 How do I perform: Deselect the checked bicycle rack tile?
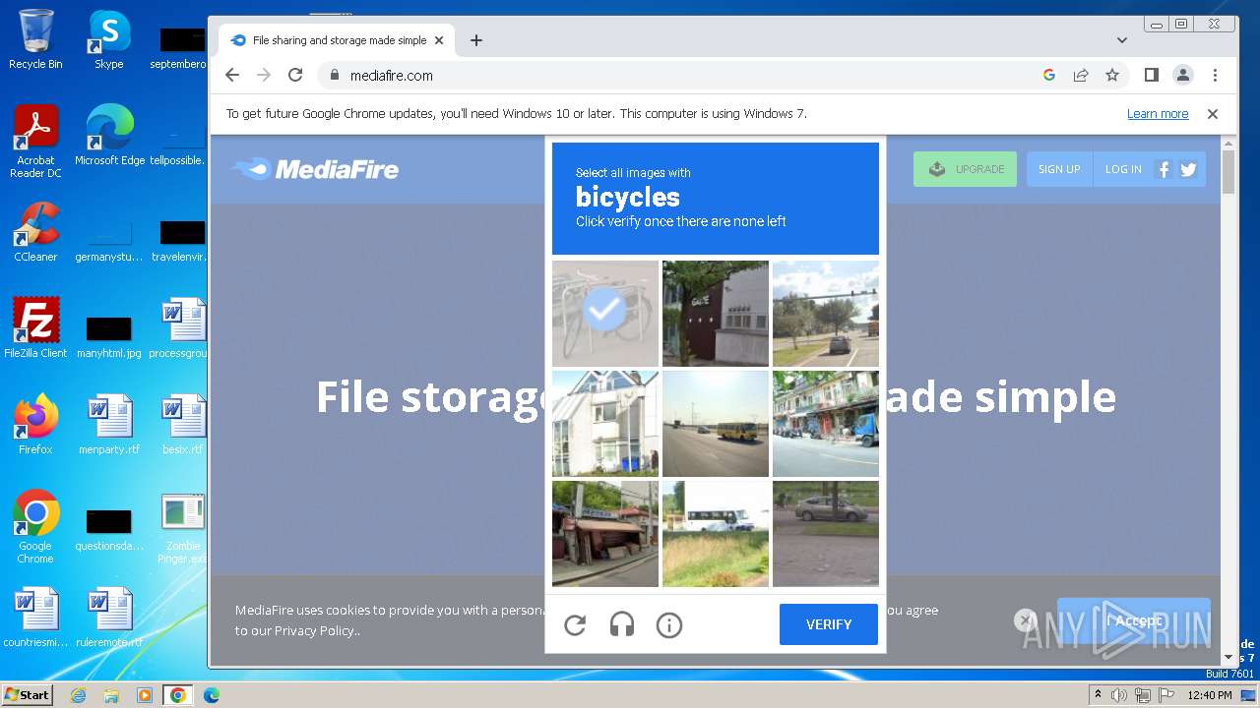605,314
